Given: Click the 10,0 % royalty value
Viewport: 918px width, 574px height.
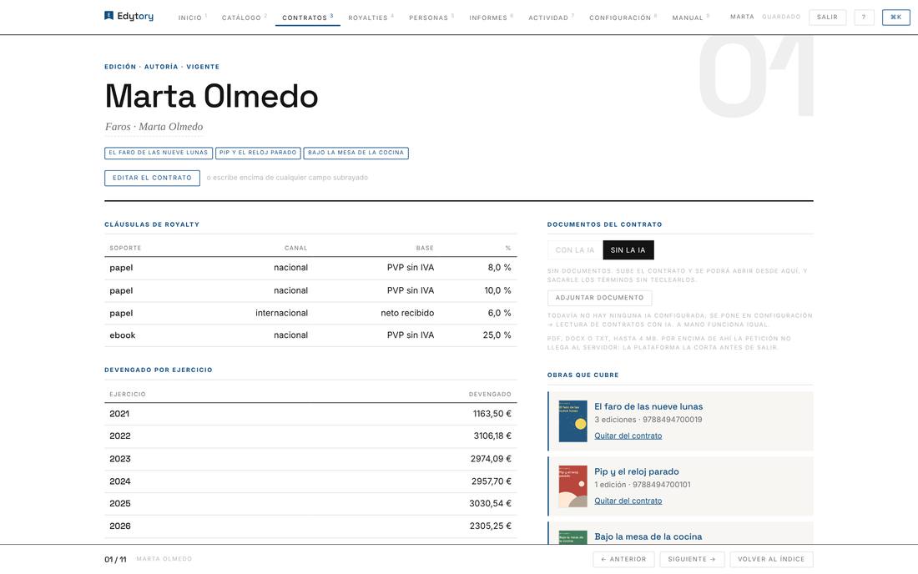Looking at the screenshot, I should pyautogui.click(x=497, y=290).
